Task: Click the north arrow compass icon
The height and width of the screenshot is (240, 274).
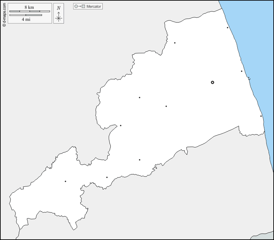Action: (x=59, y=17)
